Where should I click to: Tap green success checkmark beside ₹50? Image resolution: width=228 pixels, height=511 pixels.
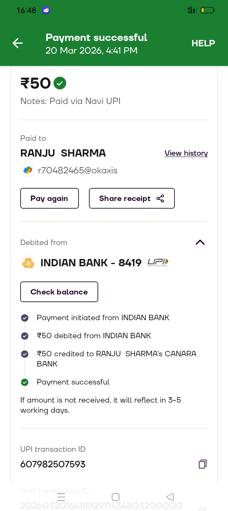60,83
